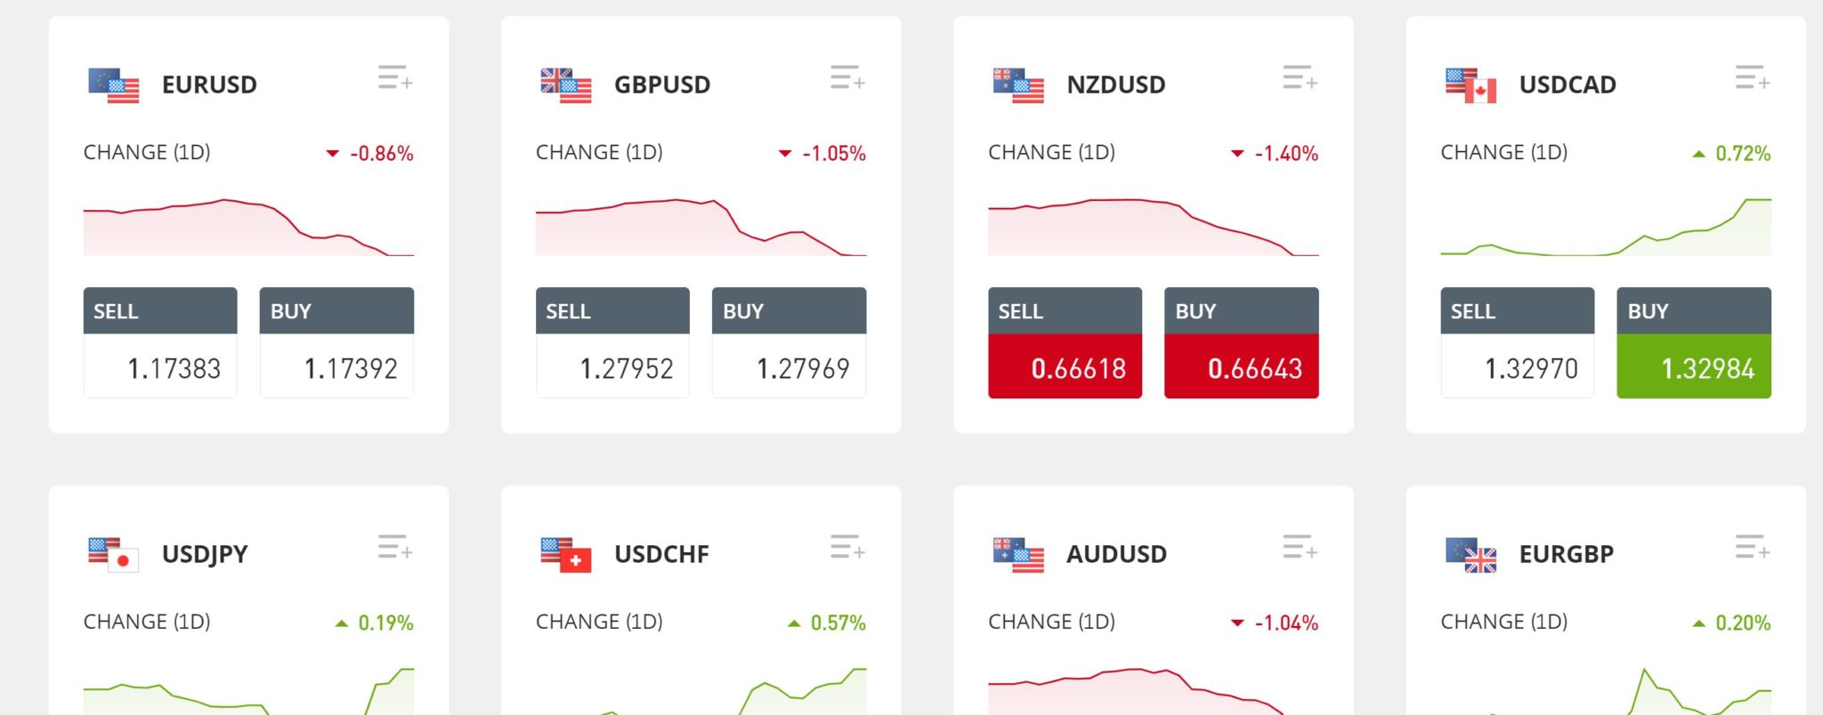This screenshot has height=715, width=1823.
Task: Sell GBPUSD at 1.27952
Action: (612, 342)
